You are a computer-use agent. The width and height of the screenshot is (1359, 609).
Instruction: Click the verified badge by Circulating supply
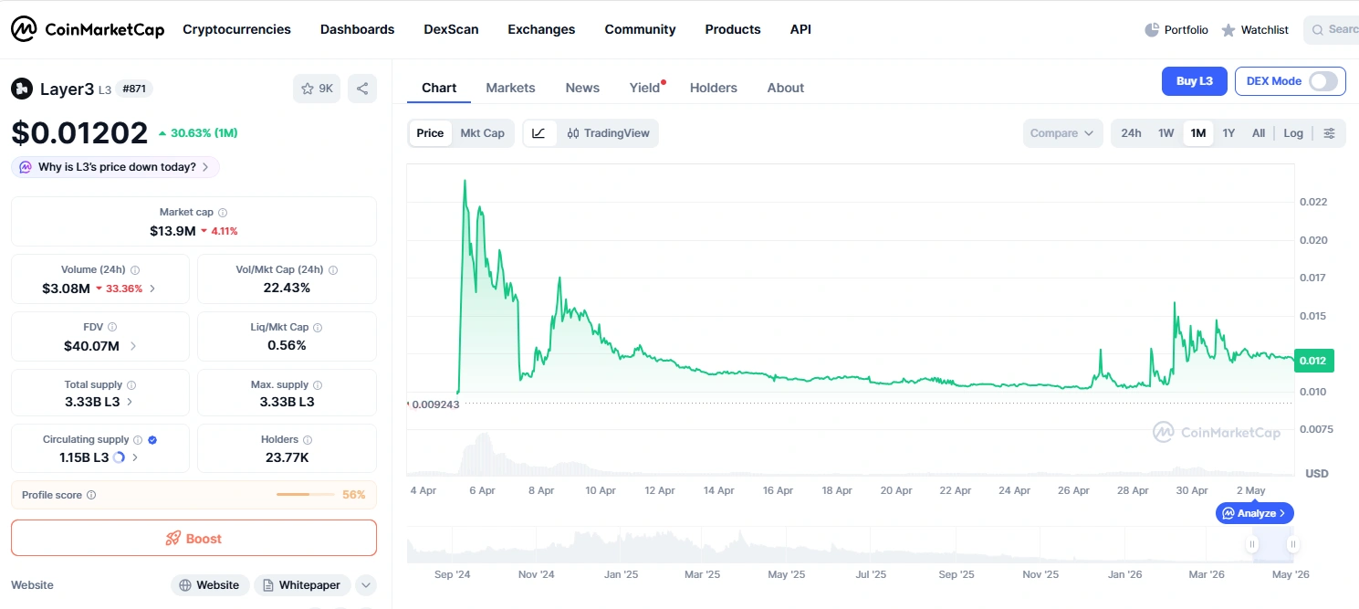152,440
